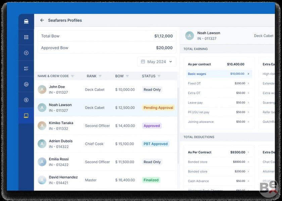Click the PBT Approved status badge

pyautogui.click(x=155, y=144)
